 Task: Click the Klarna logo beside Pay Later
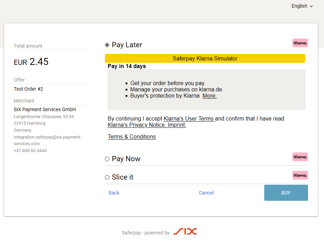coord(300,43)
